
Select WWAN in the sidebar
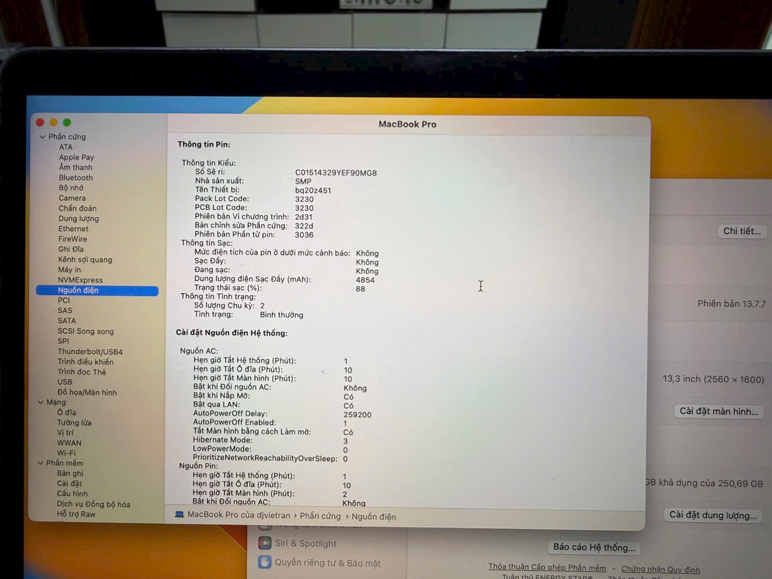coord(69,443)
